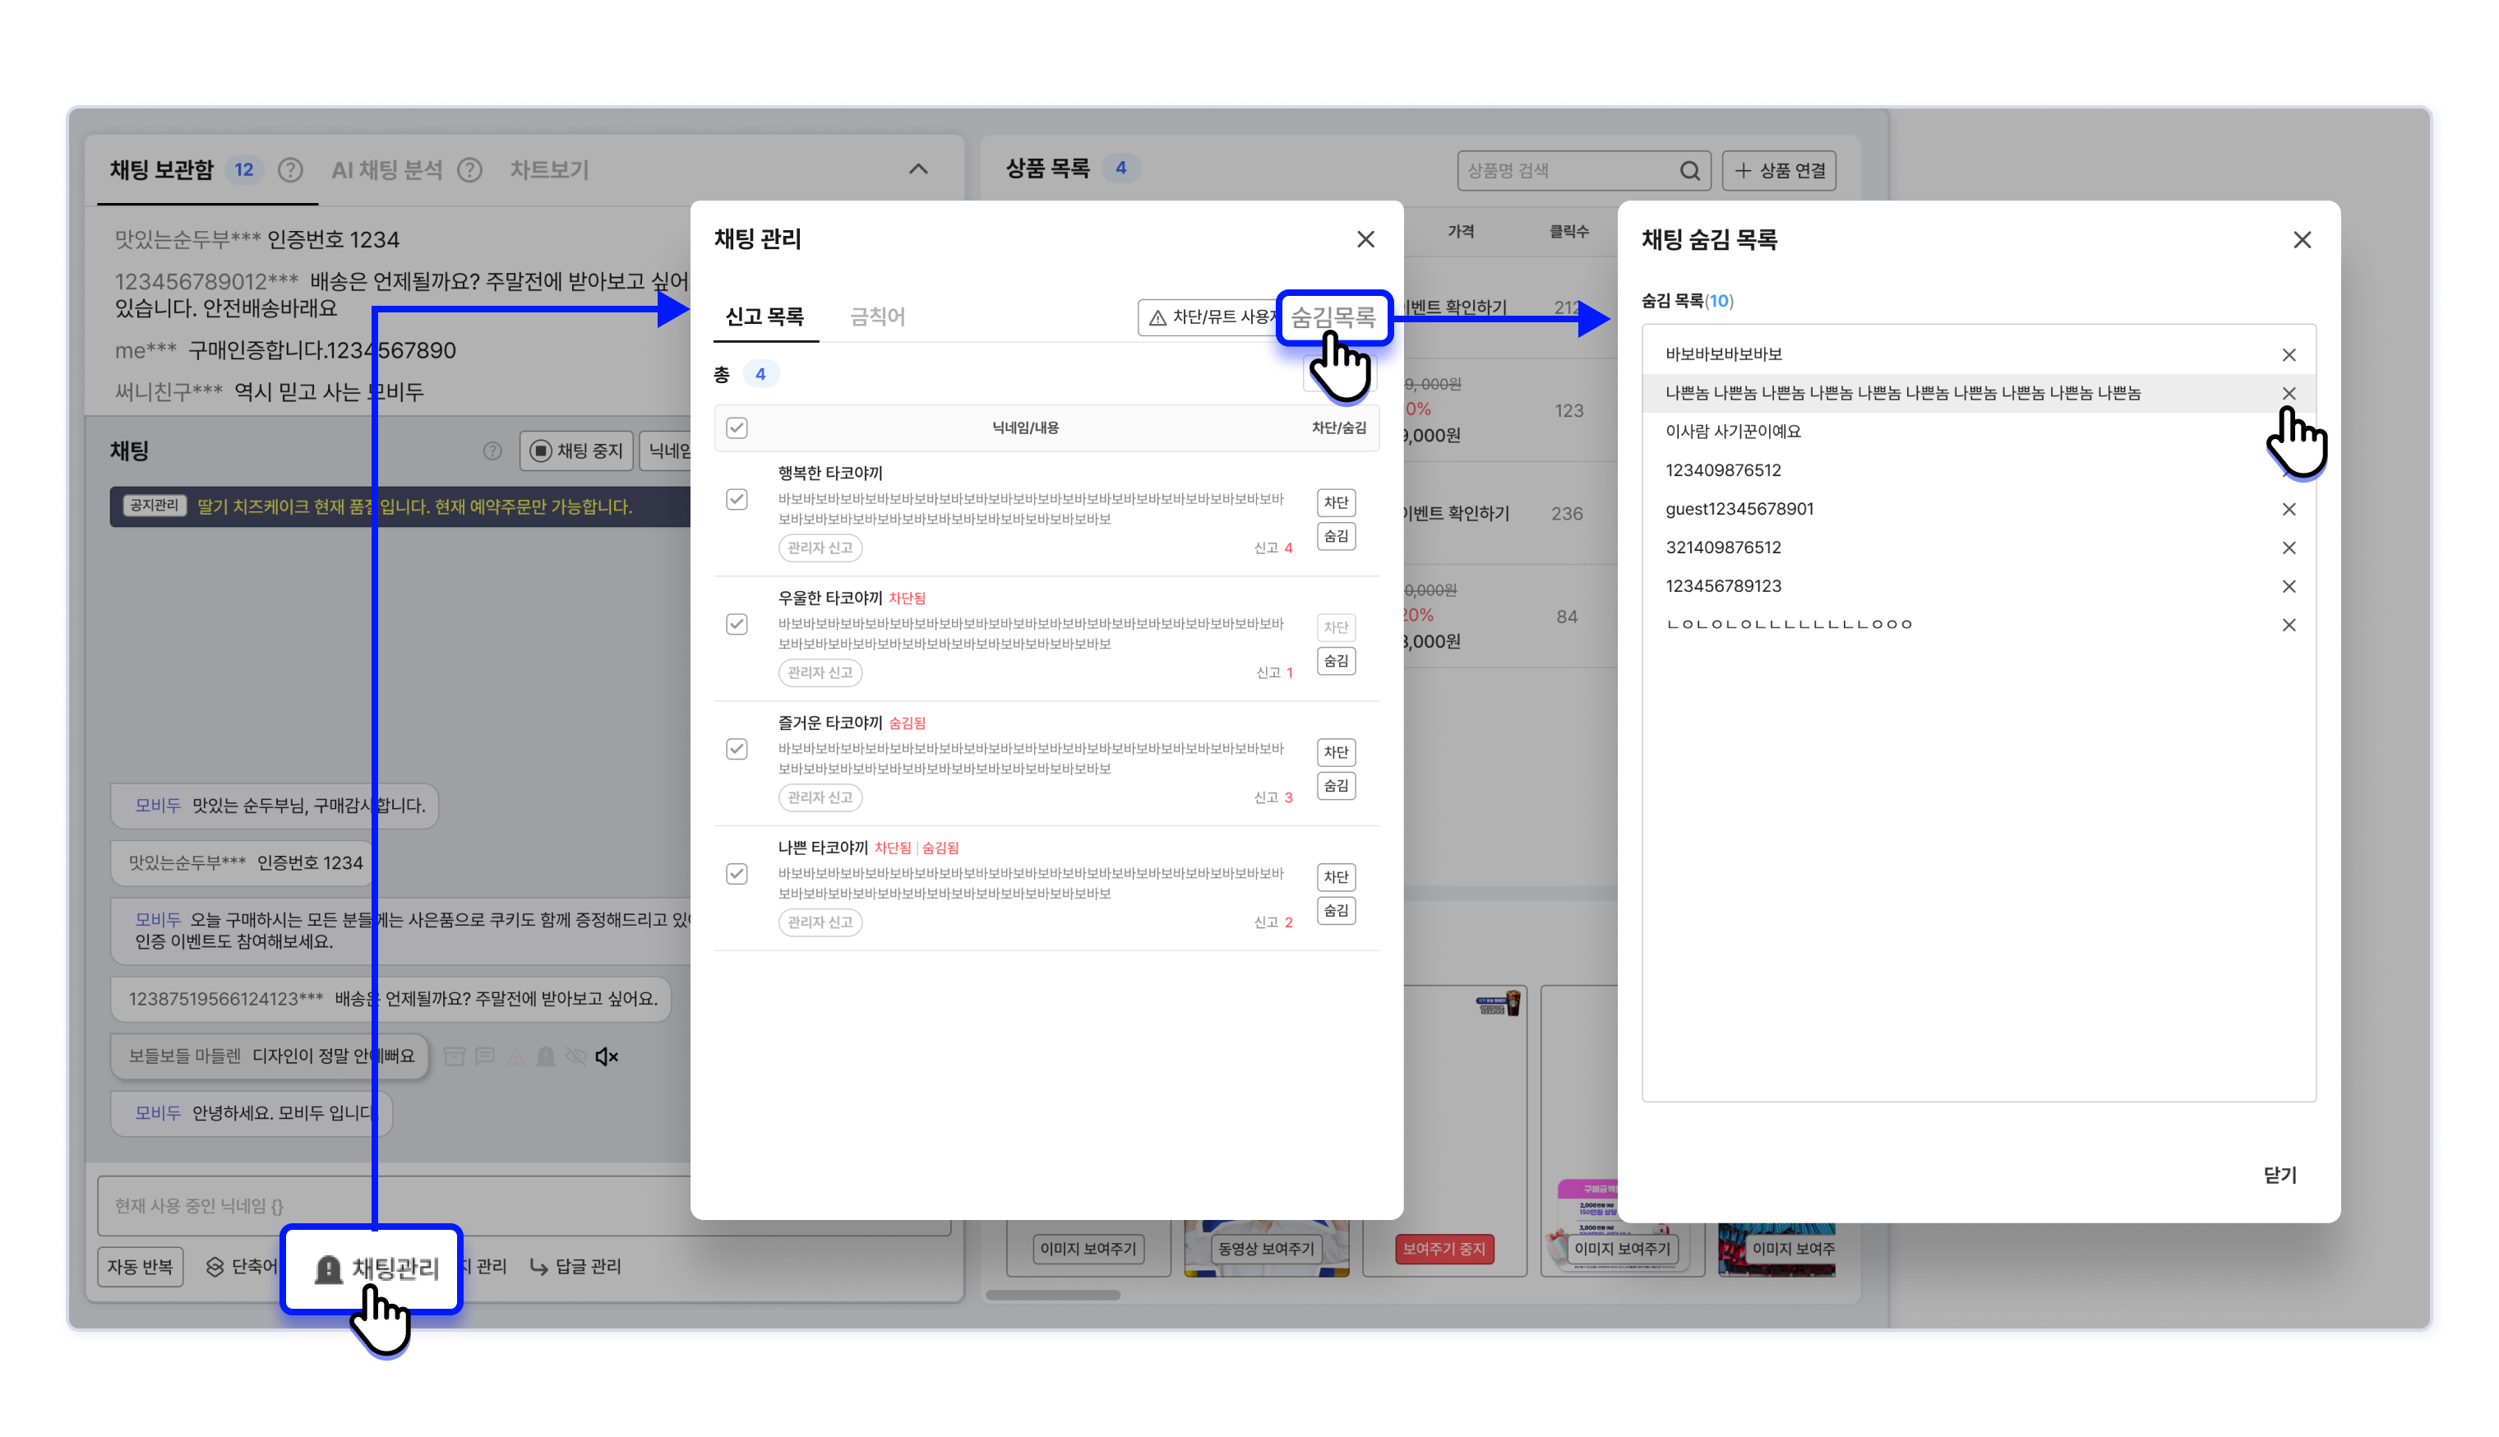Viewport: 2499px width, 1437px height.
Task: Uncheck the 행복한 타코야끼 report checkbox
Action: 736,499
